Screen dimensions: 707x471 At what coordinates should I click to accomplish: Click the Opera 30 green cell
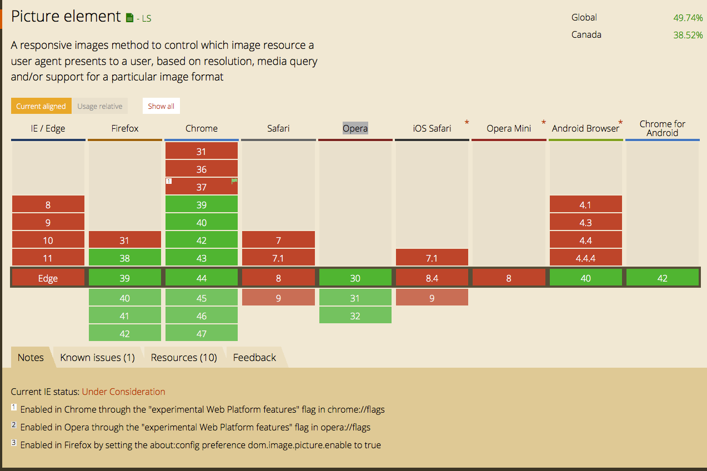[355, 278]
